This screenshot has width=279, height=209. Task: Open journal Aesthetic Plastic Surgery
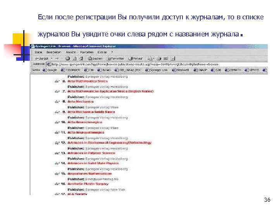[88, 184]
